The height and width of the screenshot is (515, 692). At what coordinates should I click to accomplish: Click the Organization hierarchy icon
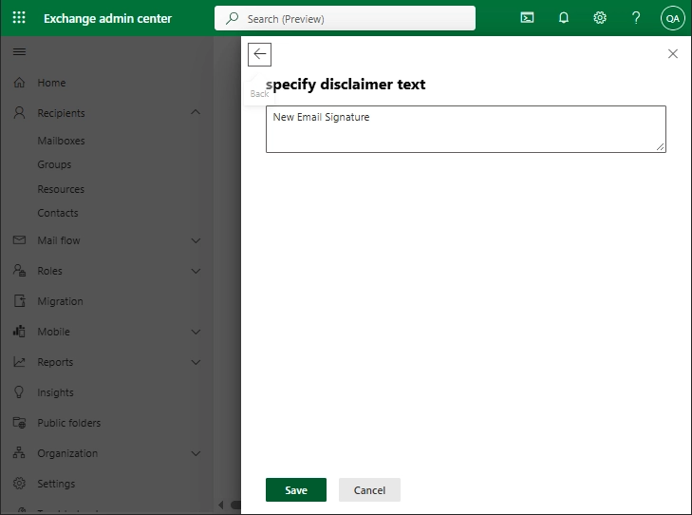click(x=19, y=452)
